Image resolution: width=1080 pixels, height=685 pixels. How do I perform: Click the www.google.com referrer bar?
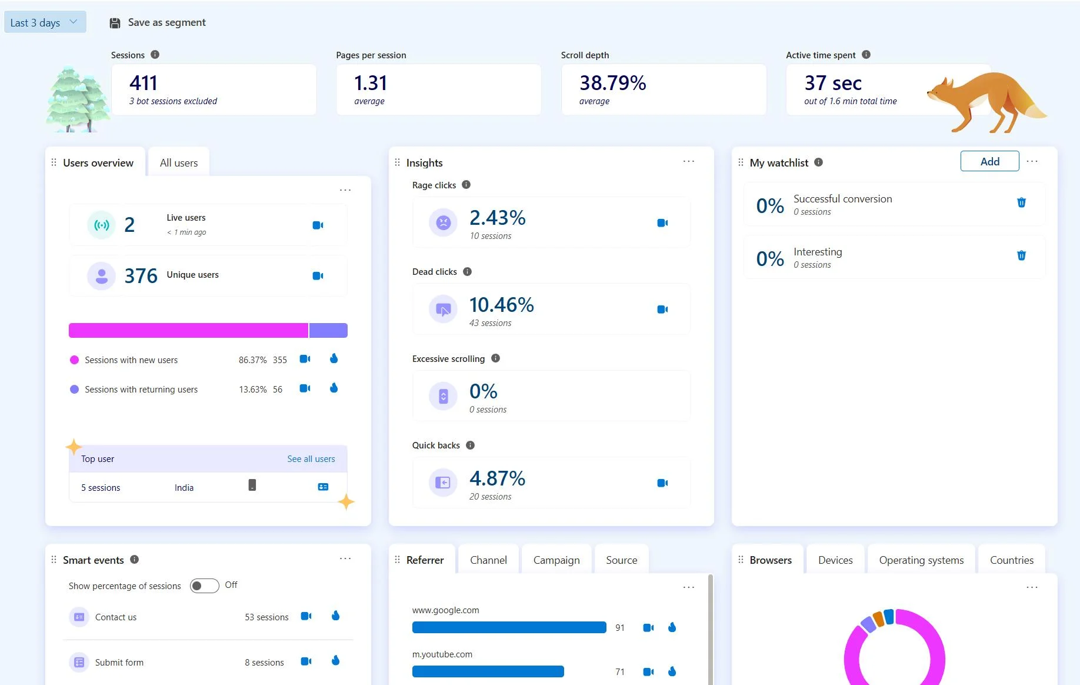(509, 627)
